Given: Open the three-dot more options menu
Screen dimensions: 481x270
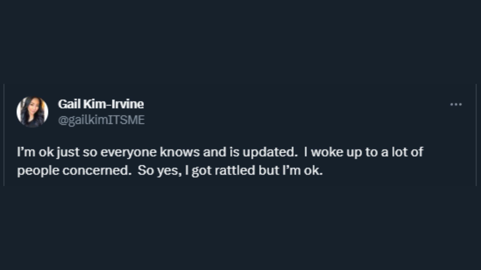Looking at the screenshot, I should pos(456,104).
